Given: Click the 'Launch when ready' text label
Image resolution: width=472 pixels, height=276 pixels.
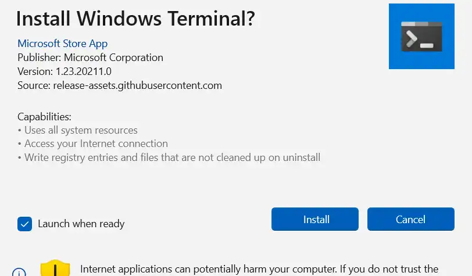Looking at the screenshot, I should (x=81, y=224).
